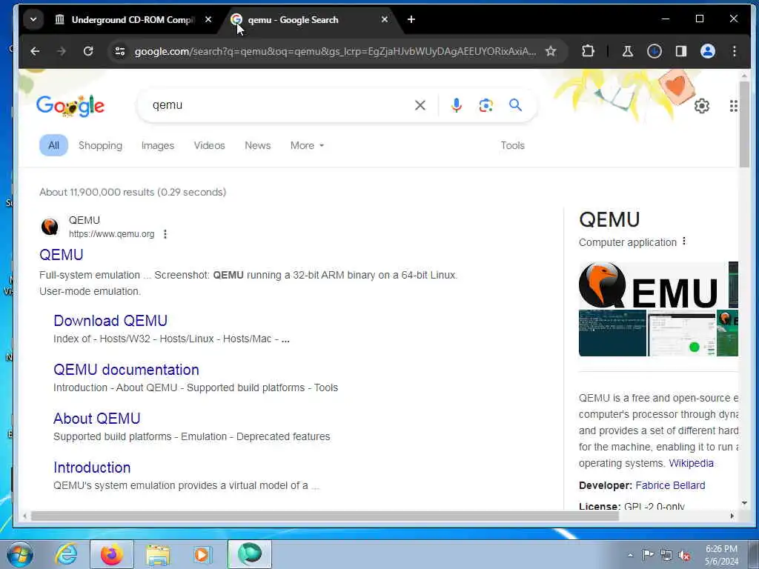This screenshot has height=569, width=759.
Task: Open the Extensions puzzle icon
Action: 588,51
